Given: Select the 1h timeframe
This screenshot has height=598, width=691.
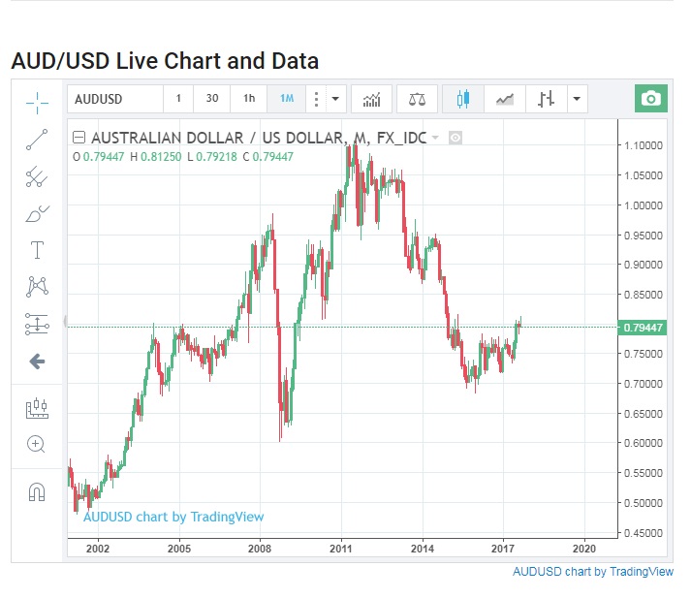Looking at the screenshot, I should click(249, 99).
